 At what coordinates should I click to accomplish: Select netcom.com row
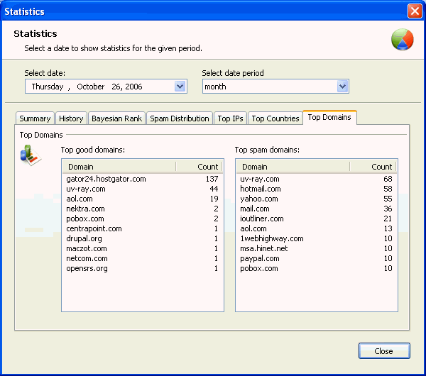tap(143, 258)
